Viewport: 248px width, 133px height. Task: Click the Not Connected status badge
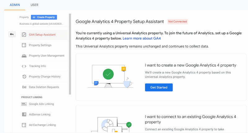(177, 22)
